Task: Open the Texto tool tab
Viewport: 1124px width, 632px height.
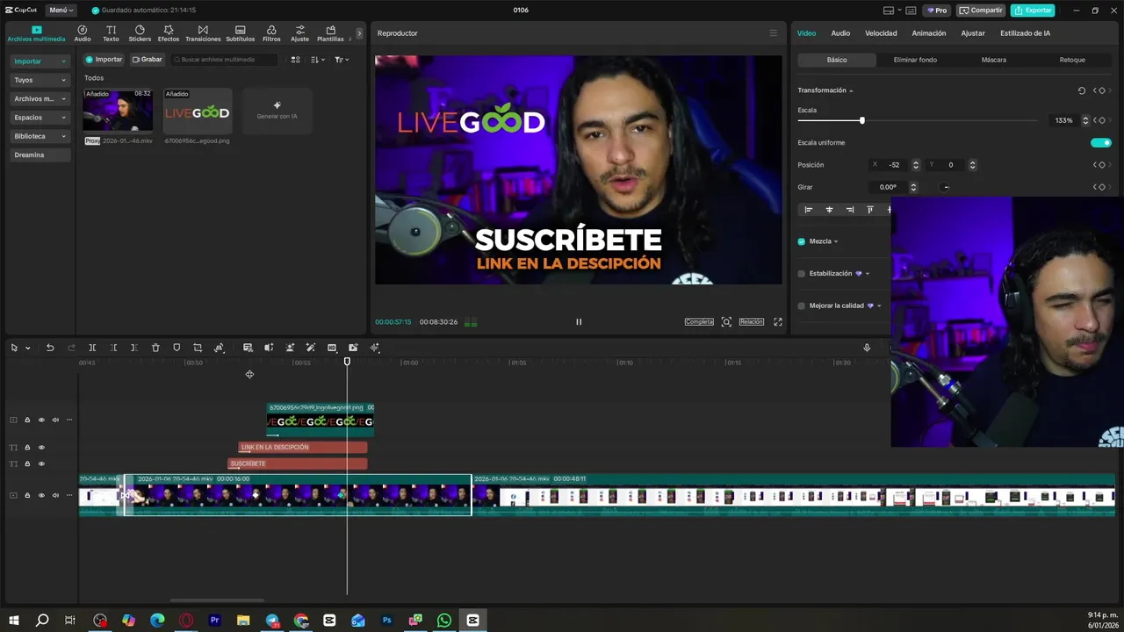Action: click(111, 33)
